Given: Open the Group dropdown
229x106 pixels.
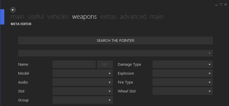Looking at the screenshot, I should coord(83,100).
